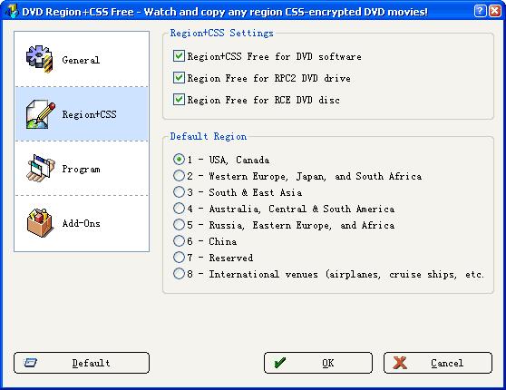
Task: Open the General settings tab
Action: pyautogui.click(x=82, y=59)
